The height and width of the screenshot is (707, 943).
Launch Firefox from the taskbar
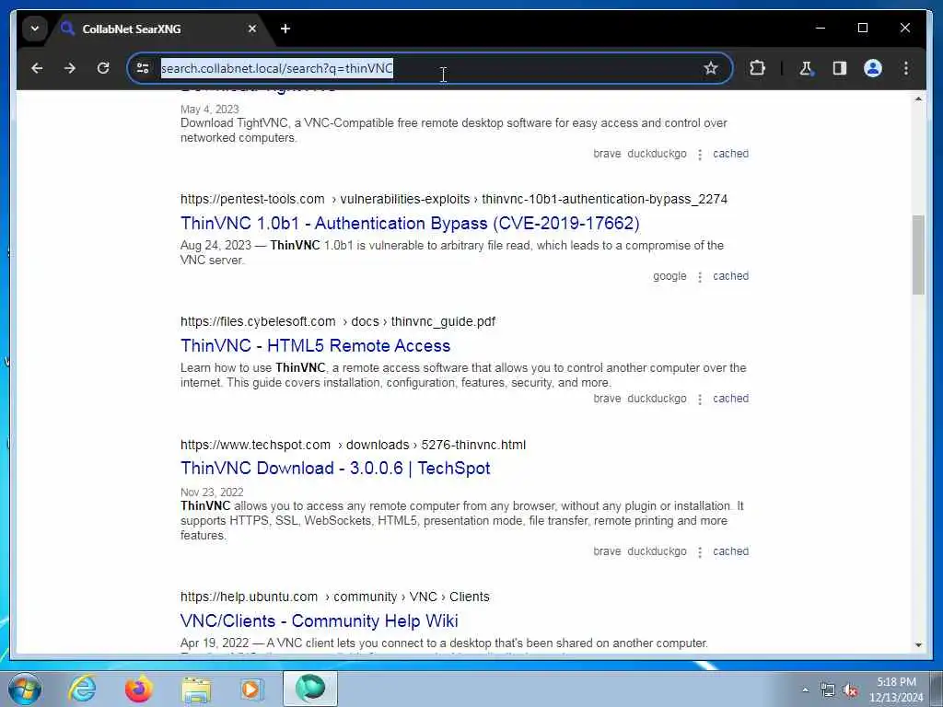point(138,689)
